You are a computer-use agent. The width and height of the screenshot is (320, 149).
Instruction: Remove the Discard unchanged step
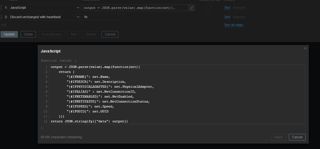click(x=239, y=17)
